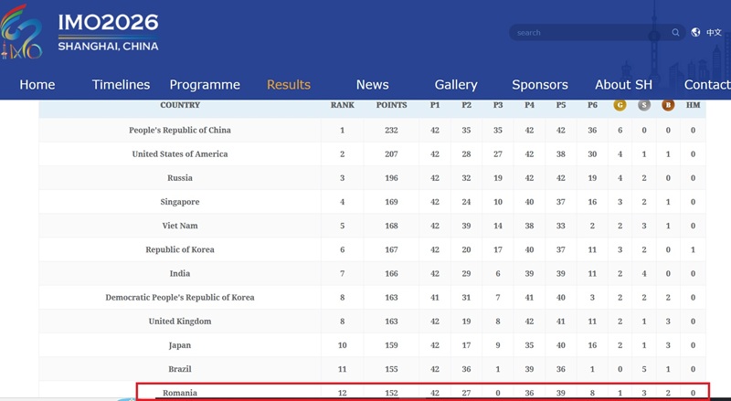
Task: Open the Results menu item
Action: [x=289, y=84]
